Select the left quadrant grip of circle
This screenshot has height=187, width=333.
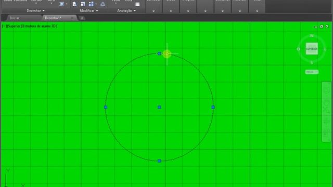(106, 108)
